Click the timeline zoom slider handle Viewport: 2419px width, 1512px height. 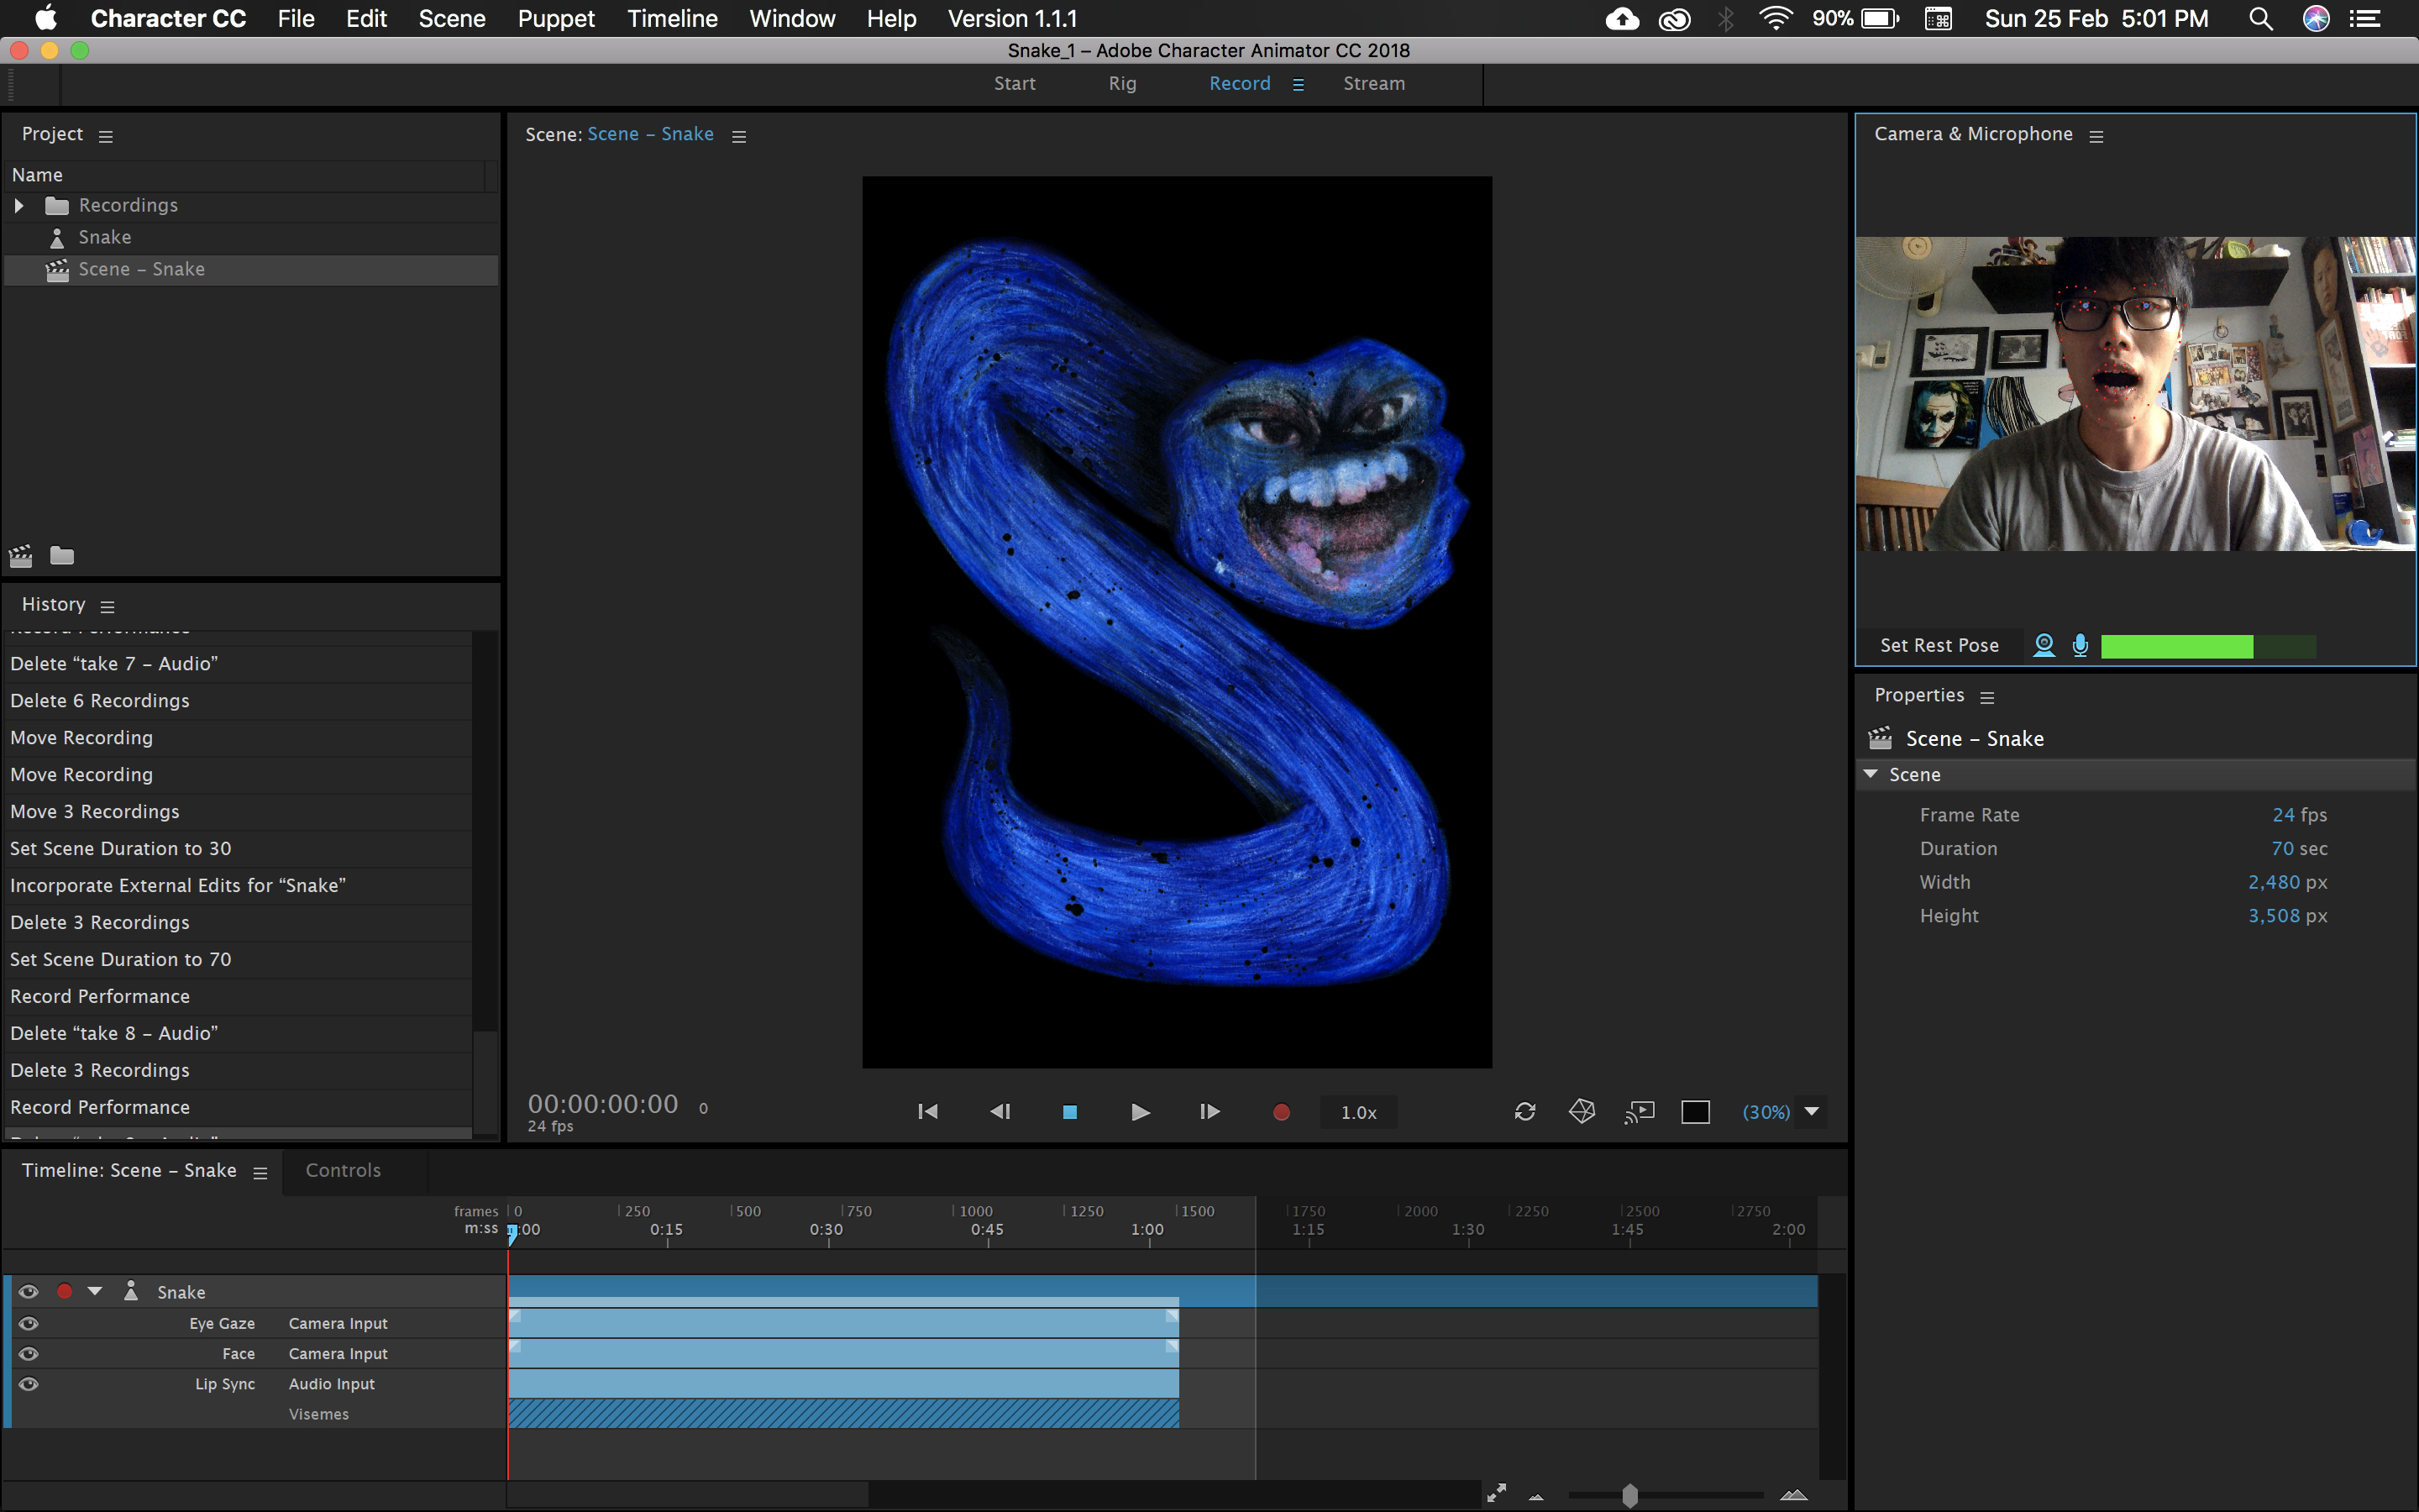pyautogui.click(x=1629, y=1495)
